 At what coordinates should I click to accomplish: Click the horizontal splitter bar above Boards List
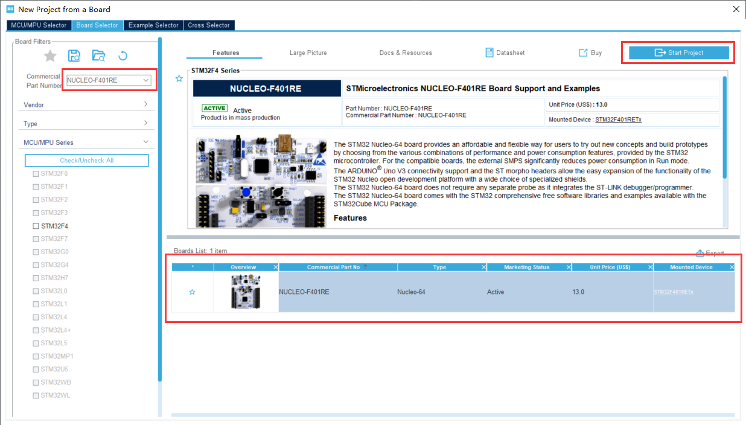453,237
